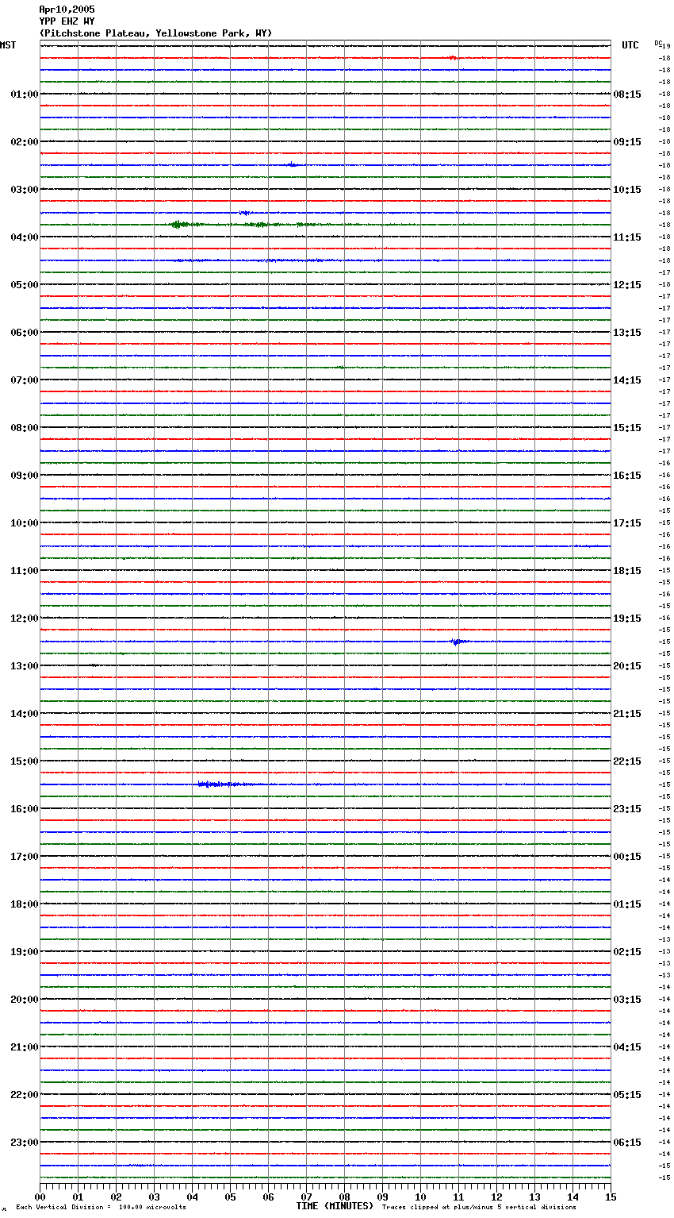Viewport: 674px width, 1218px height.
Task: Click the 09:15 UTC time label
Action: (x=627, y=142)
